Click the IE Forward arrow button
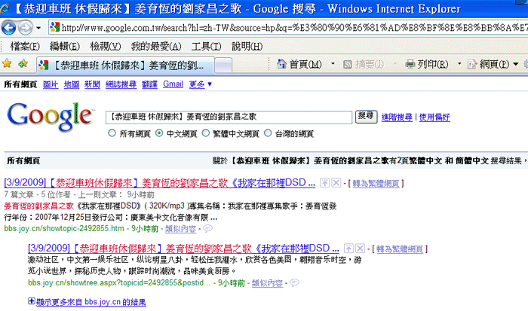Screen dimensions: 528x311 (x=25, y=28)
